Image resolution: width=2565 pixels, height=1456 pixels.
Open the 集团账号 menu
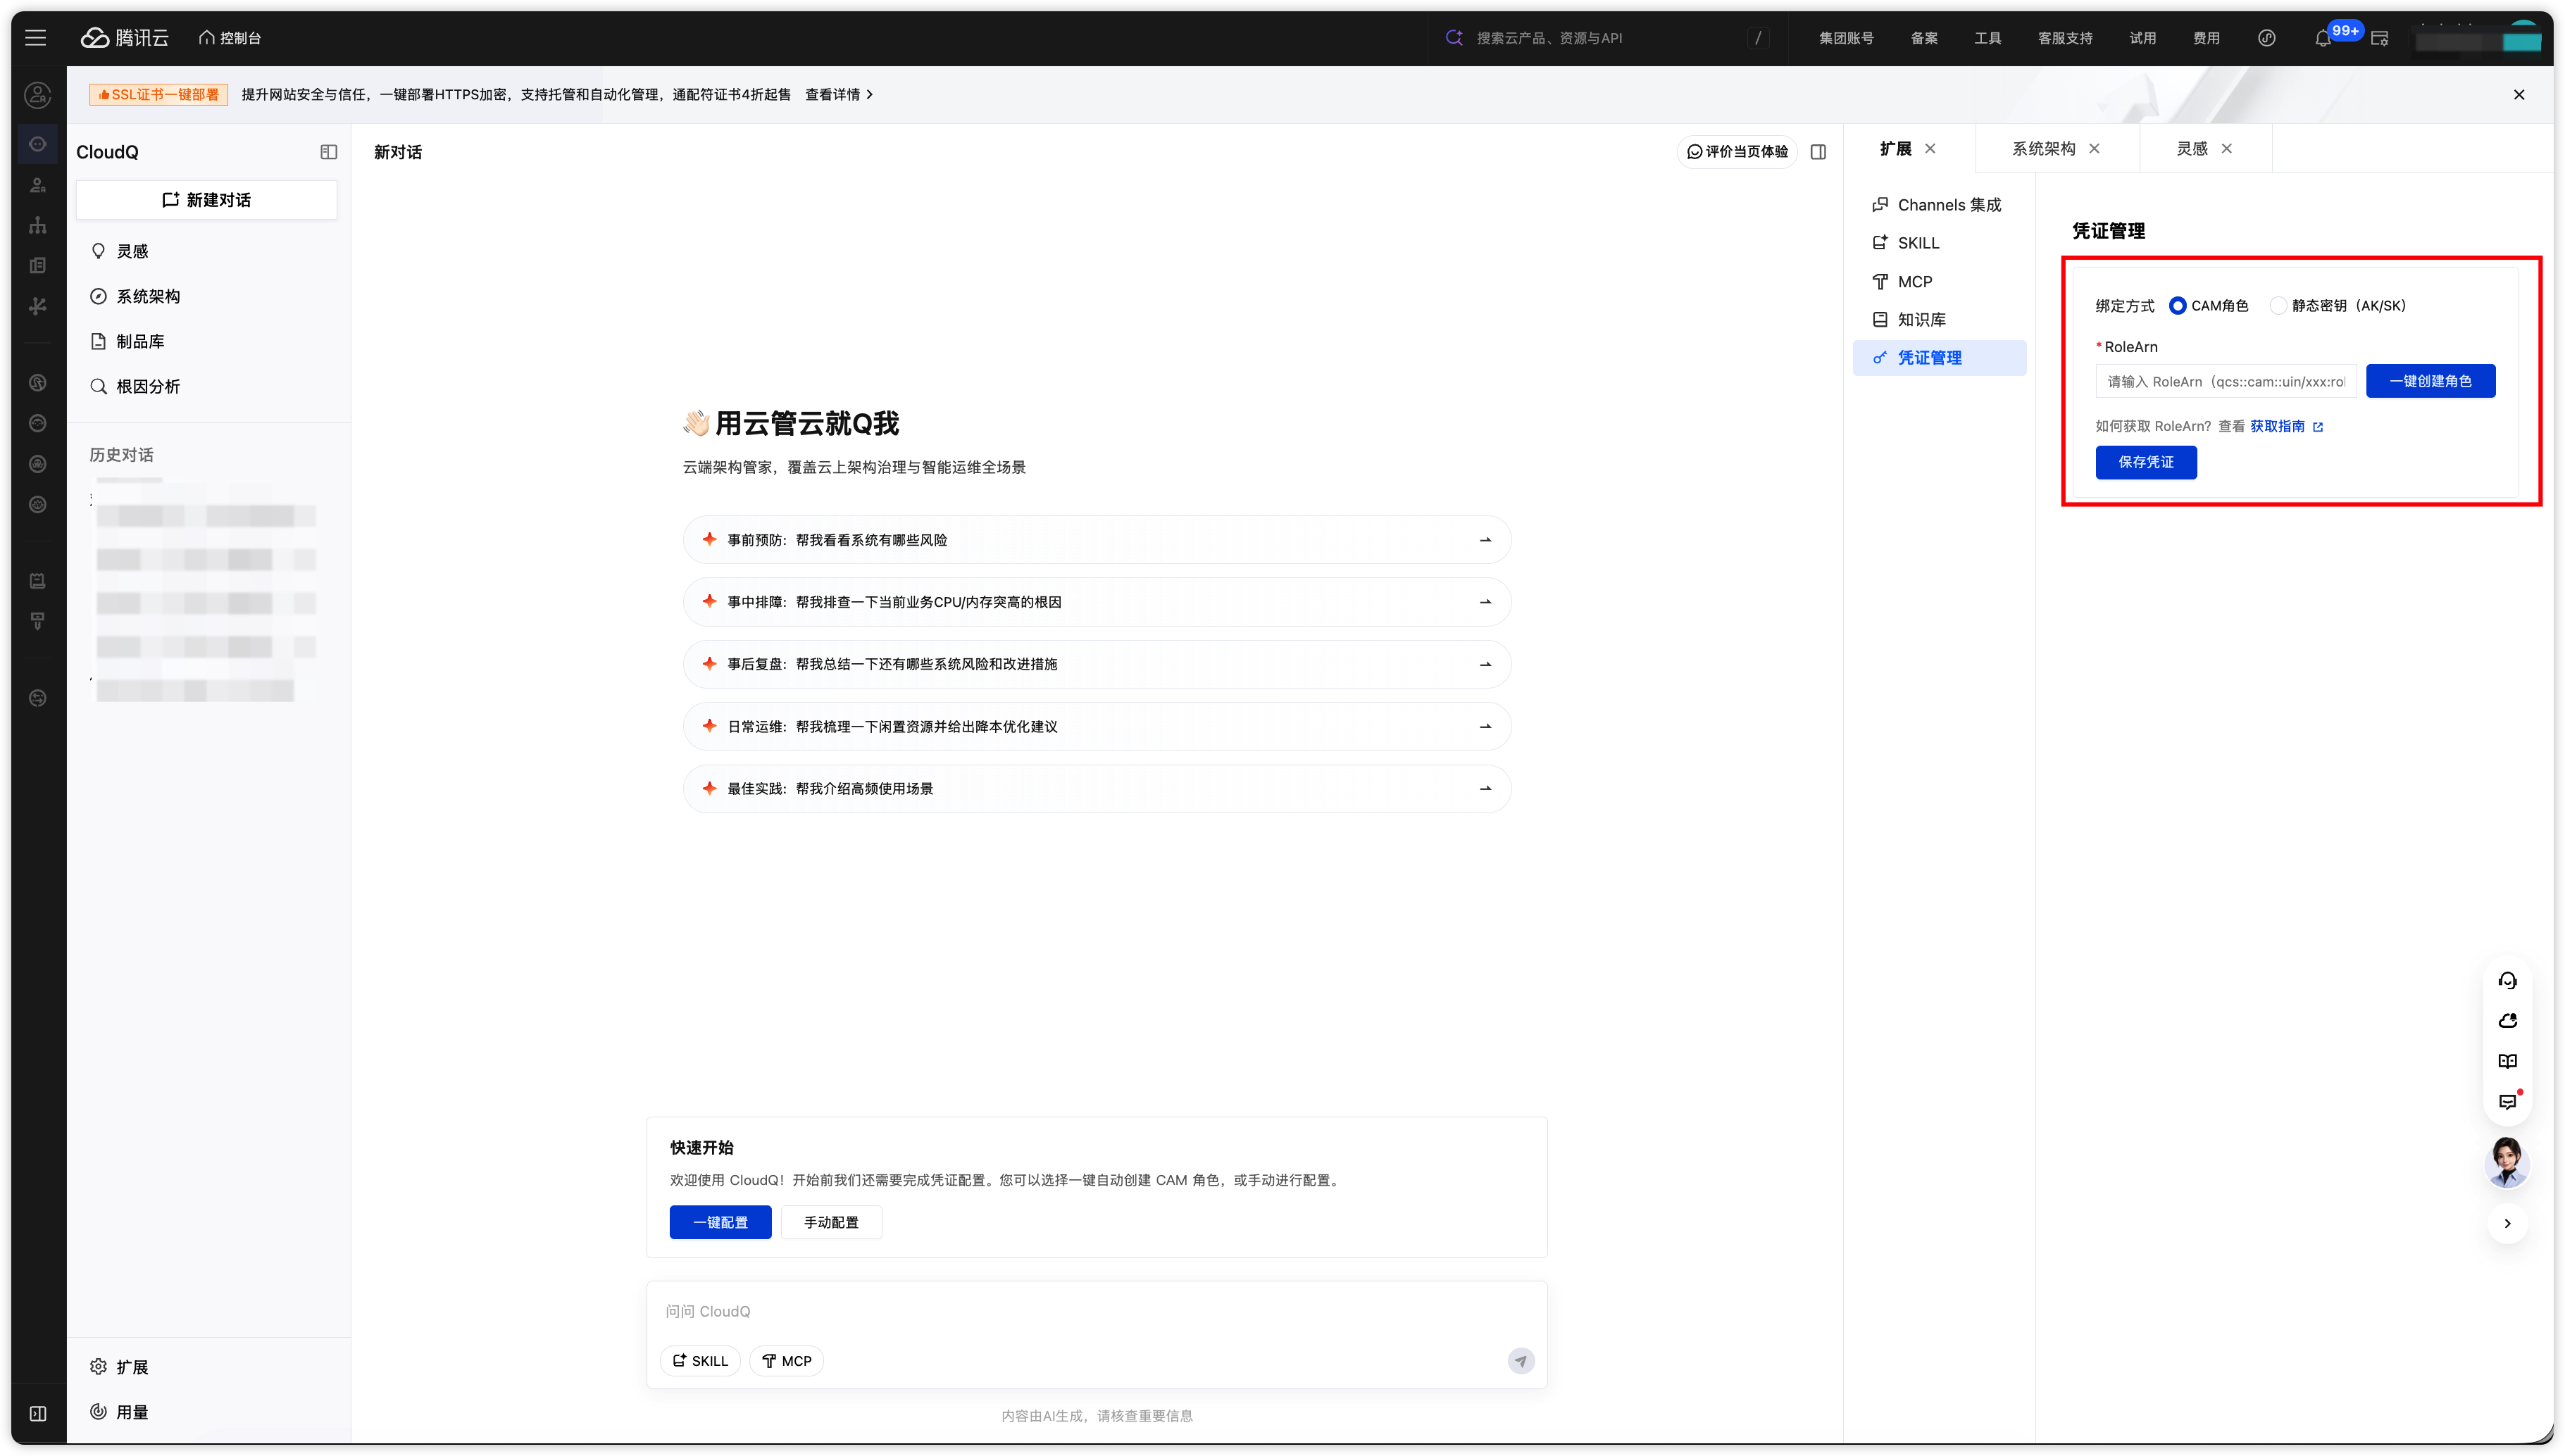tap(1846, 38)
